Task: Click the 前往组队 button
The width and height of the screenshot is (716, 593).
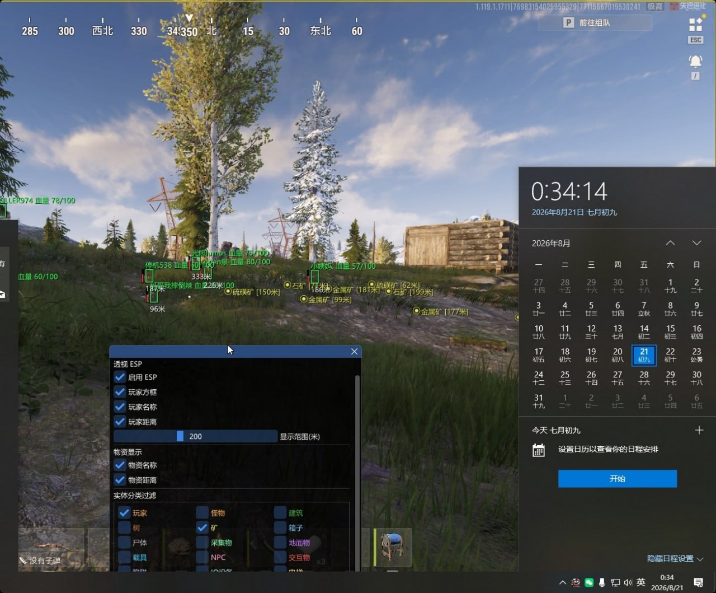Action: [x=595, y=23]
